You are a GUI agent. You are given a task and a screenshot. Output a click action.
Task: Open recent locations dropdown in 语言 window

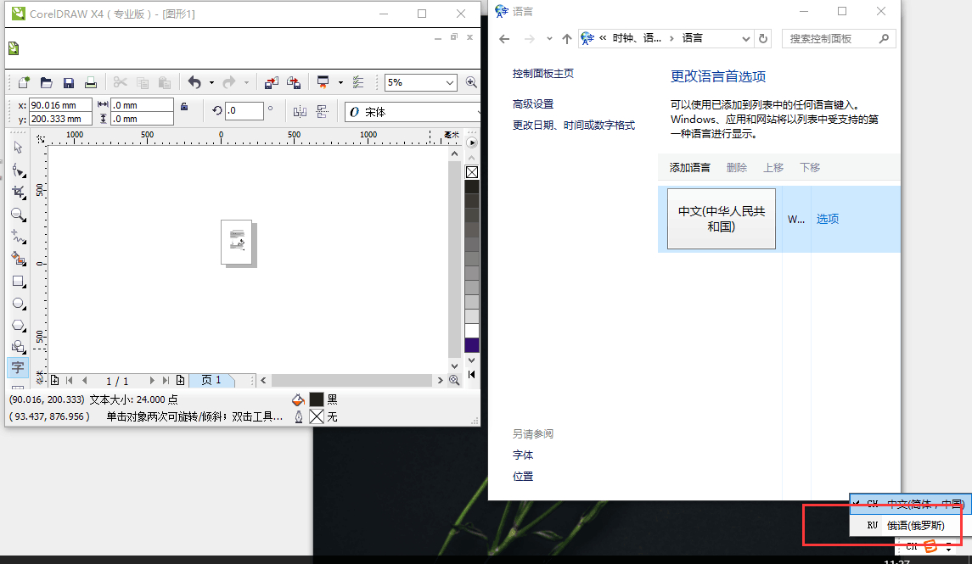point(549,38)
